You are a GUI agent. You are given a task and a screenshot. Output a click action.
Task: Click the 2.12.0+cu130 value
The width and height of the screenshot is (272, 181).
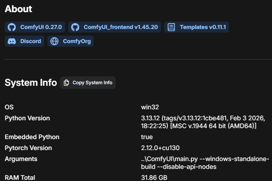point(160,148)
